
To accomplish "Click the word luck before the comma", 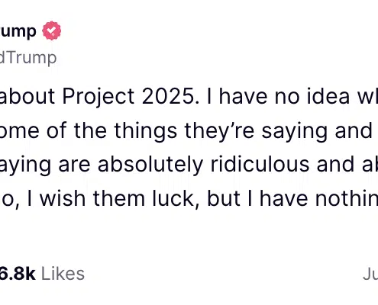I will (x=173, y=198).
